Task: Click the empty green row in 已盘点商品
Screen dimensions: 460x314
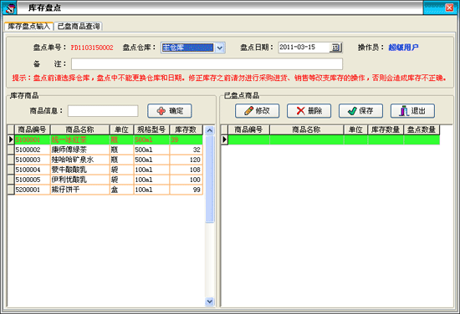Action: [334, 139]
